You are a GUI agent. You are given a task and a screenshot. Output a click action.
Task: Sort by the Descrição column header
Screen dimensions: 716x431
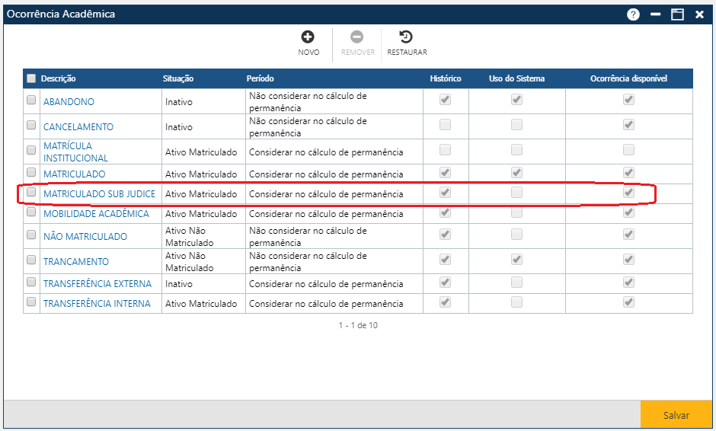59,78
